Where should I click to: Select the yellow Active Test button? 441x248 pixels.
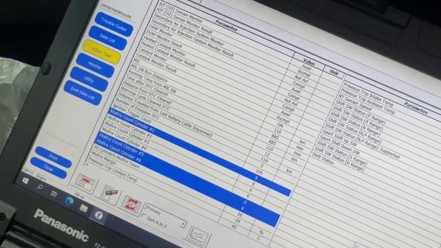(101, 52)
